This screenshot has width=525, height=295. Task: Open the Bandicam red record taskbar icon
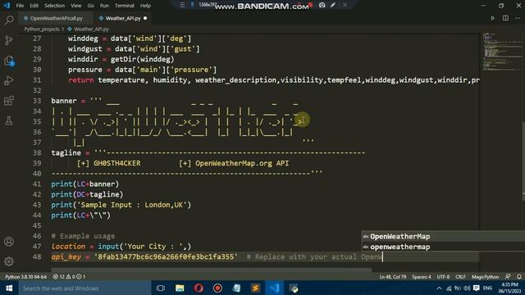tap(217, 288)
